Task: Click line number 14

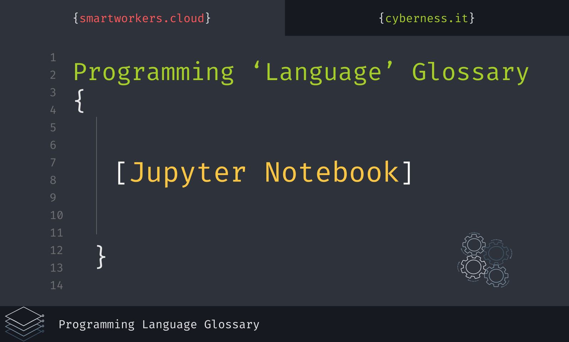Action: (57, 285)
